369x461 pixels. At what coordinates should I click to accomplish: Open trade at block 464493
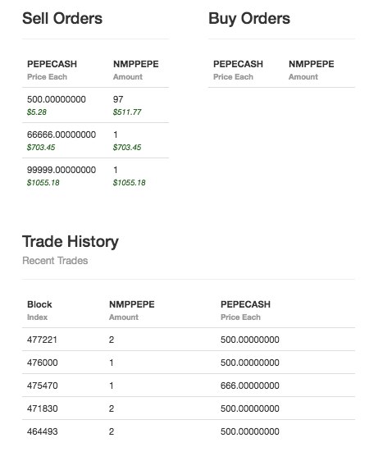pos(189,431)
